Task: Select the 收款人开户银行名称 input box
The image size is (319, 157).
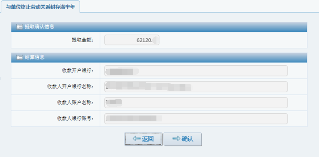Action: point(196,87)
